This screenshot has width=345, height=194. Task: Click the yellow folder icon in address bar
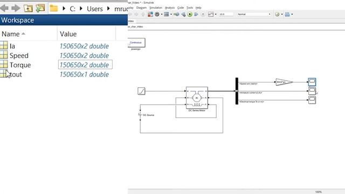(54, 9)
